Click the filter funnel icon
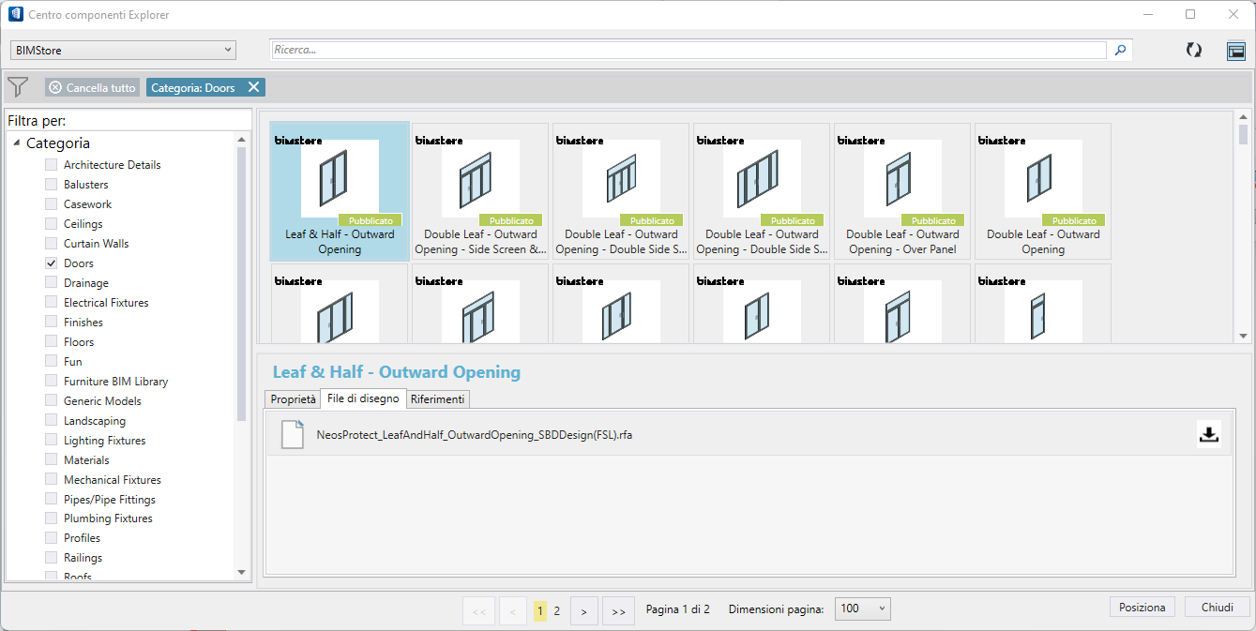Viewport: 1256px width, 631px height. [18, 87]
